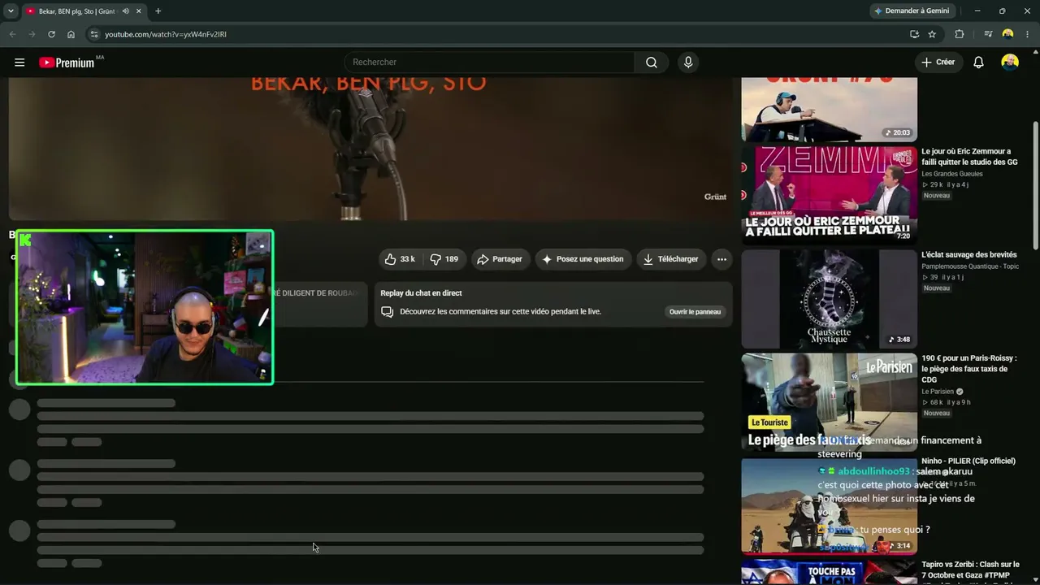This screenshot has height=585, width=1040.
Task: Click the browser address bar URL
Action: click(166, 34)
